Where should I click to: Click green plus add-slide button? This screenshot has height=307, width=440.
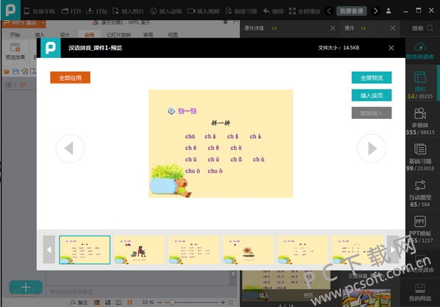point(26,287)
